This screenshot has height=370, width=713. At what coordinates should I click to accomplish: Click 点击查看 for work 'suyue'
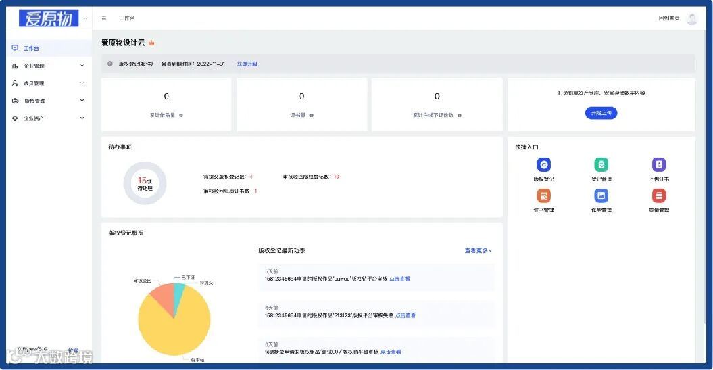[399, 279]
